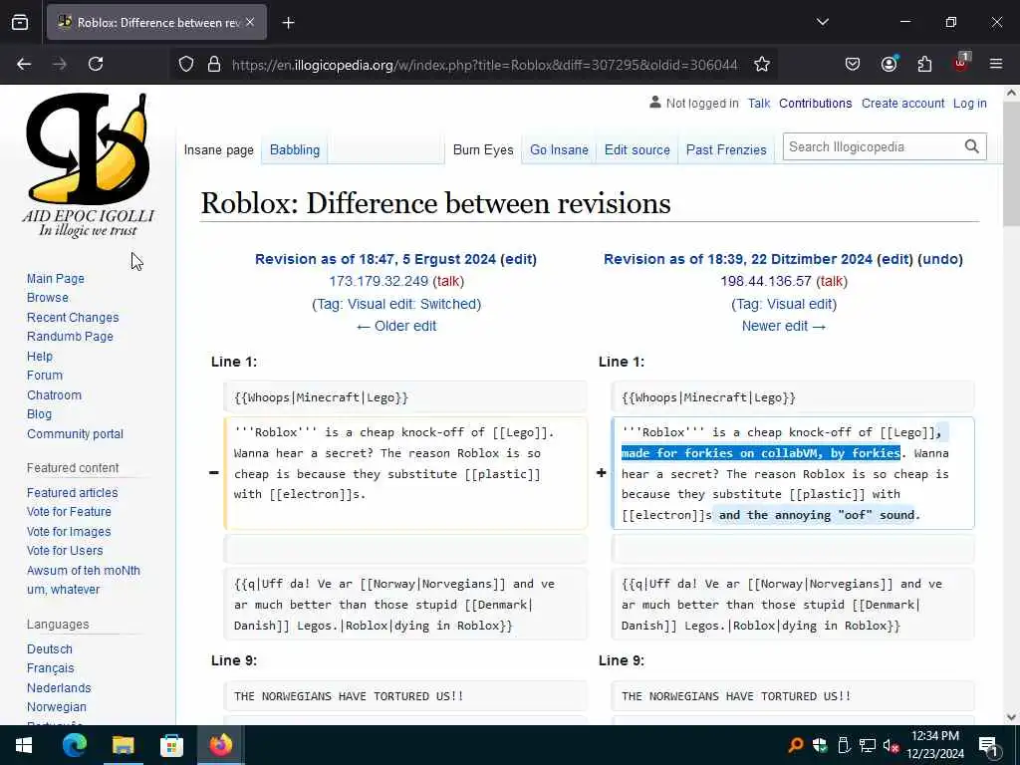Switch to the Babbling tab
The image size is (1020, 765).
coord(295,149)
